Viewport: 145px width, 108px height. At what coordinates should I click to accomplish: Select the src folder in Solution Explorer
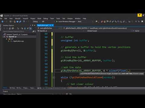[12, 39]
